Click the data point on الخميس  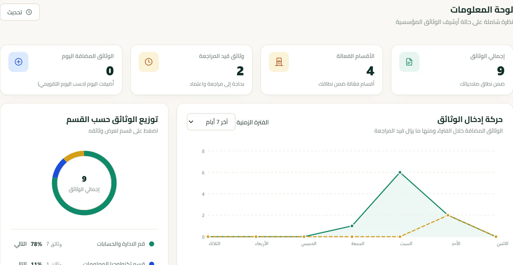(304, 237)
